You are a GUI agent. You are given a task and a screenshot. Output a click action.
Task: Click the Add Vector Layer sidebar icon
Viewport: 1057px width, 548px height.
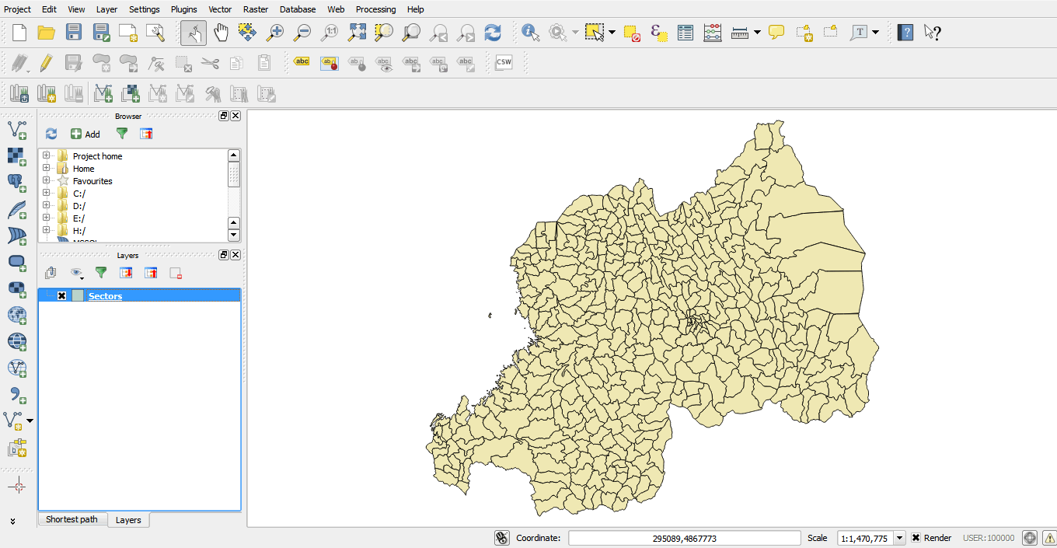tap(17, 130)
